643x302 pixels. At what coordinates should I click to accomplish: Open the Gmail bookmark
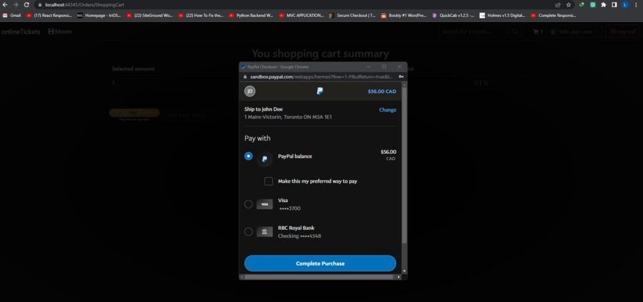[x=13, y=15]
